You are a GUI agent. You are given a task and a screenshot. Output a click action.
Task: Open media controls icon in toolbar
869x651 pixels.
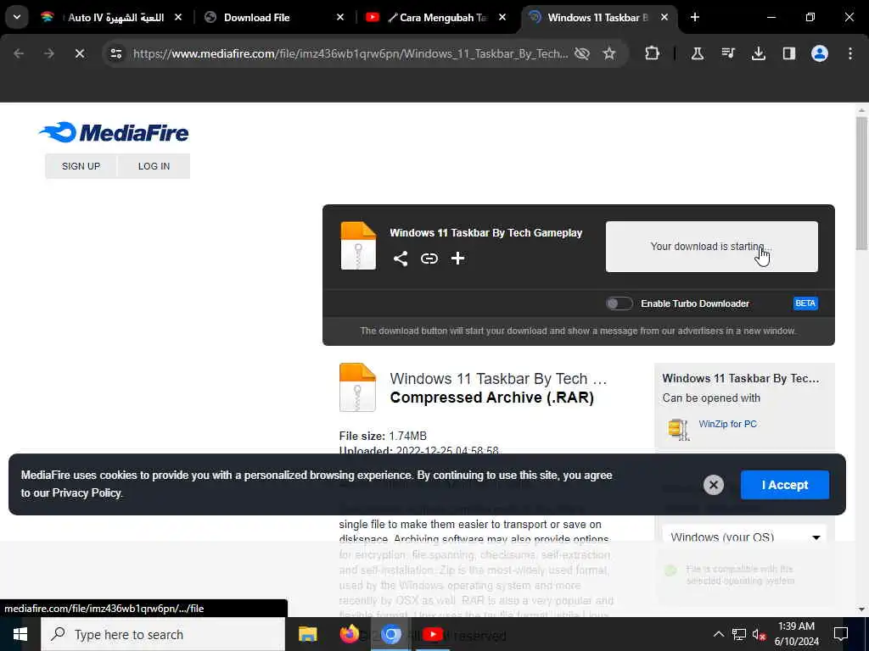coord(727,53)
